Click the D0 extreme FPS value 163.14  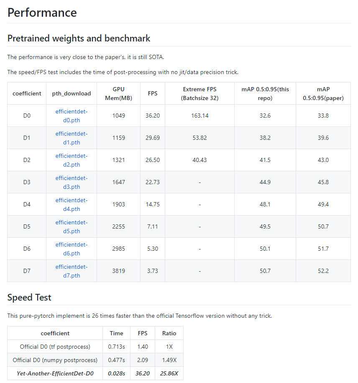pyautogui.click(x=199, y=116)
